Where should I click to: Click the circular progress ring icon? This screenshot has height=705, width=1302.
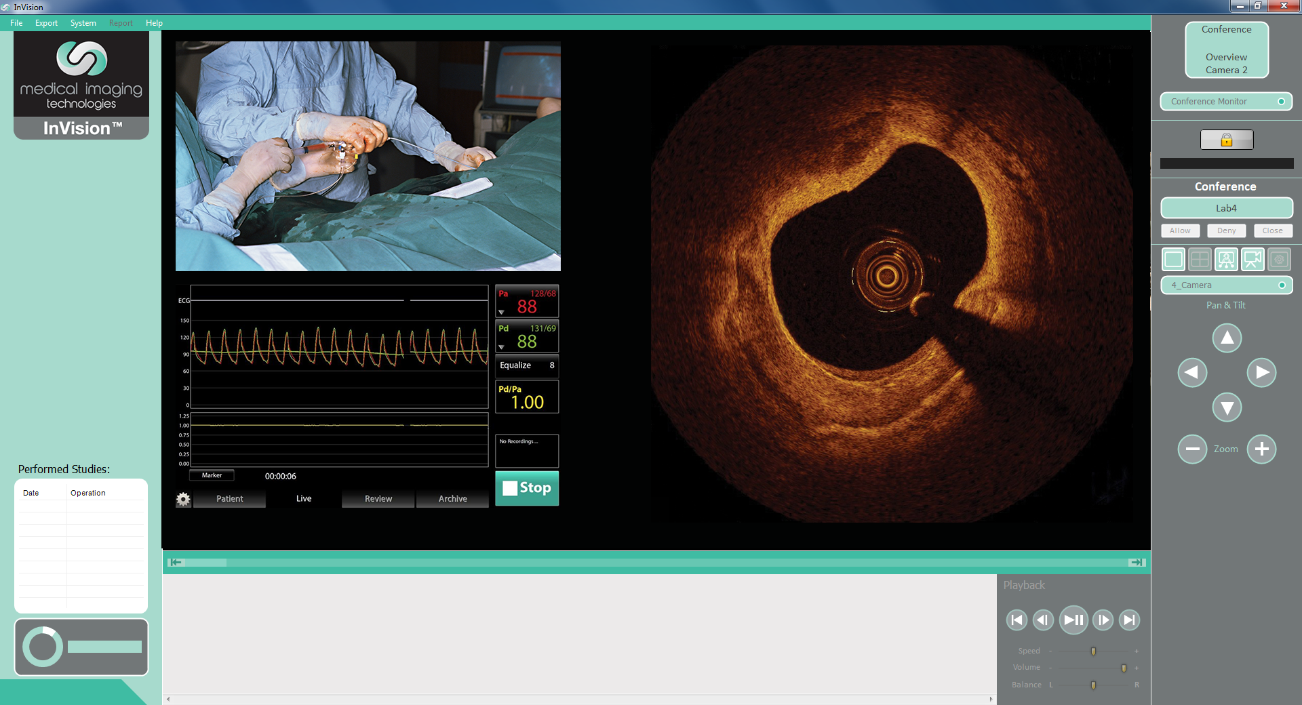tap(42, 647)
